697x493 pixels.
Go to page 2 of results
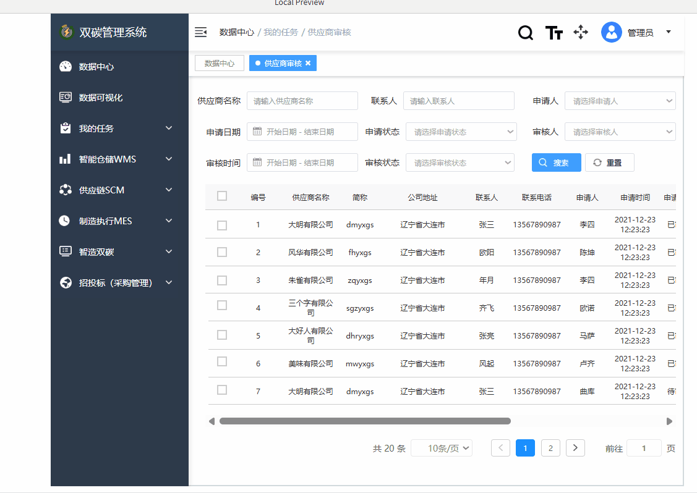tap(550, 448)
